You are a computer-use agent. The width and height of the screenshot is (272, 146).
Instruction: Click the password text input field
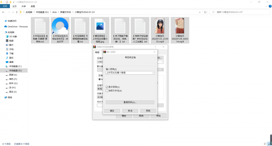[x=129, y=73]
